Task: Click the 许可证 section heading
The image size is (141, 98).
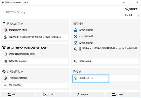Action: point(77,72)
